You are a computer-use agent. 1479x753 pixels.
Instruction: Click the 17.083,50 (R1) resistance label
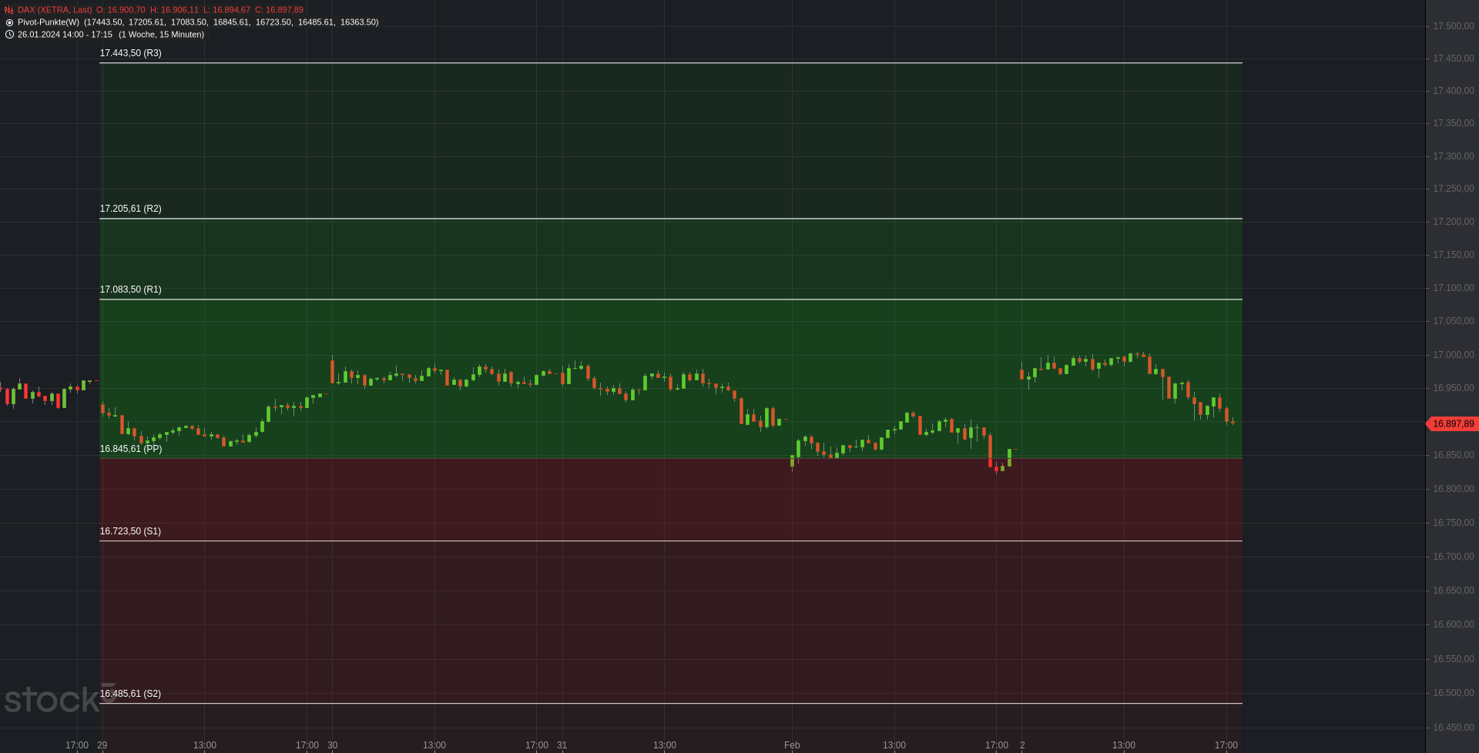coord(130,289)
